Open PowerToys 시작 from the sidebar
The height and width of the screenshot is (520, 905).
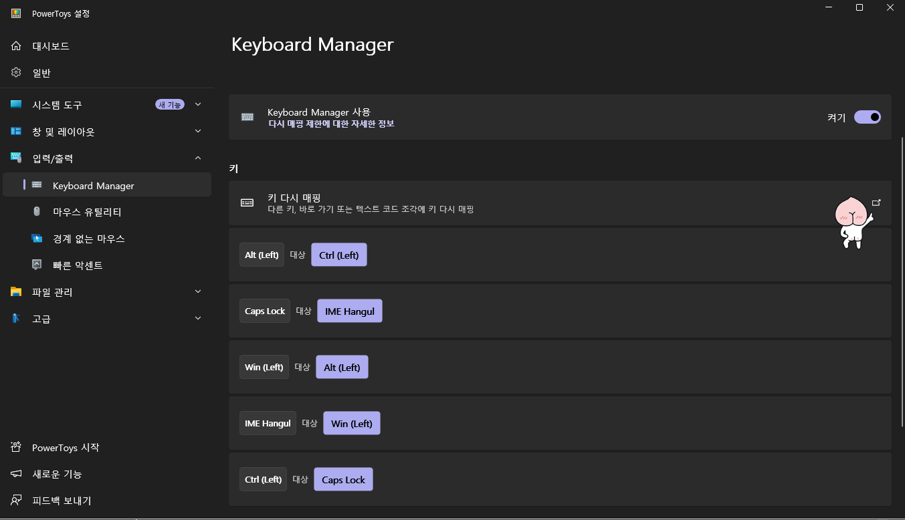point(107,447)
